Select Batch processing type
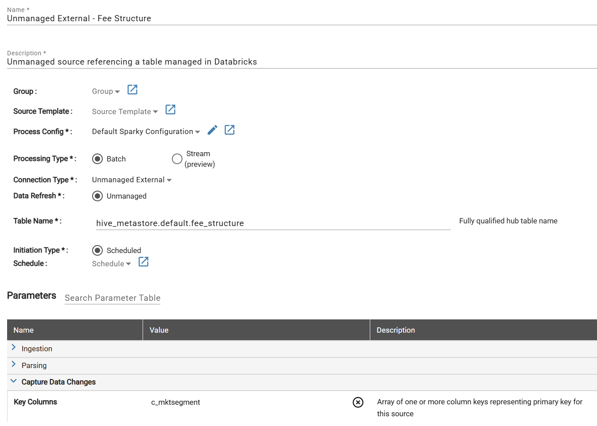597x426 pixels. (97, 159)
